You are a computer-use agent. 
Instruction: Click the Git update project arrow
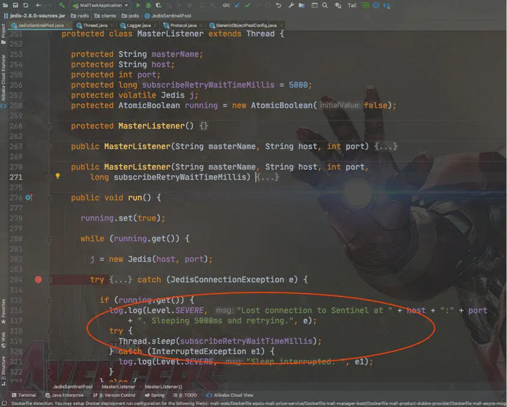pyautogui.click(x=237, y=5)
